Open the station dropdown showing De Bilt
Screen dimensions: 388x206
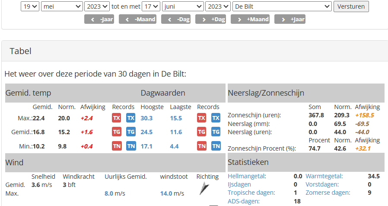[282, 6]
